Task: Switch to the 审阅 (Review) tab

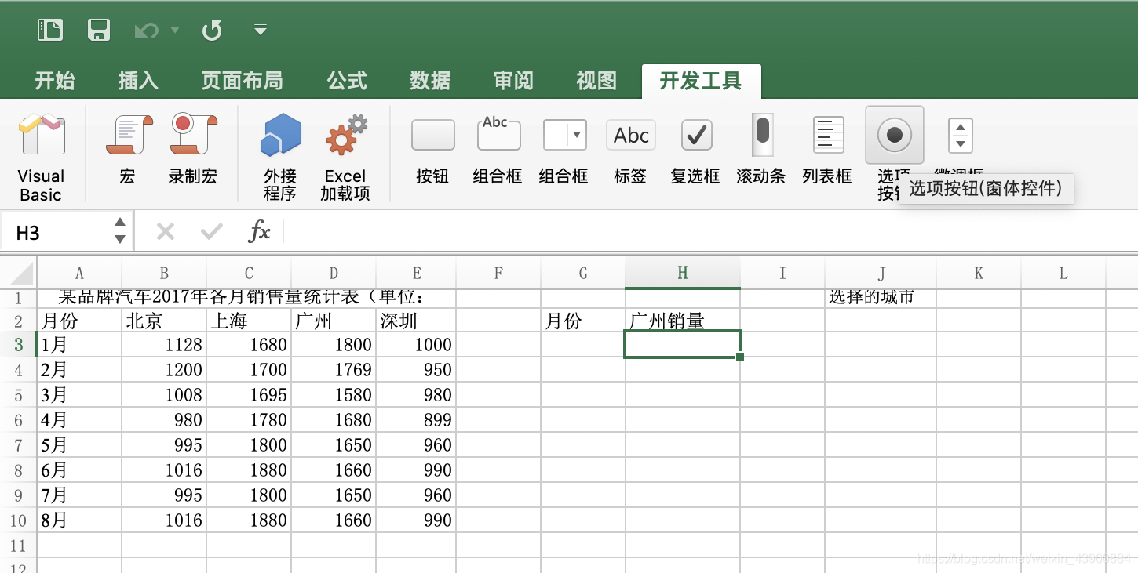Action: click(x=513, y=80)
